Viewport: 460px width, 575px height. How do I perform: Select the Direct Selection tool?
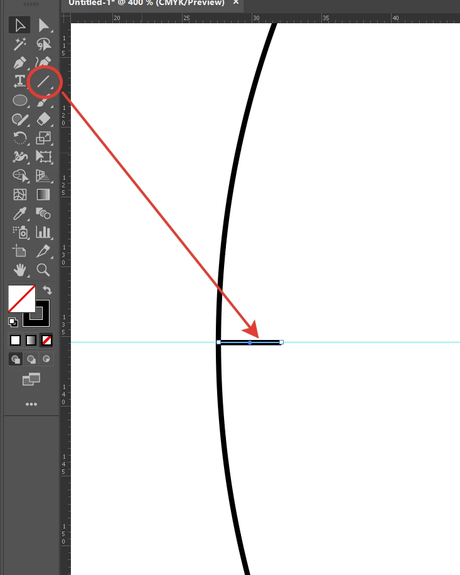43,25
